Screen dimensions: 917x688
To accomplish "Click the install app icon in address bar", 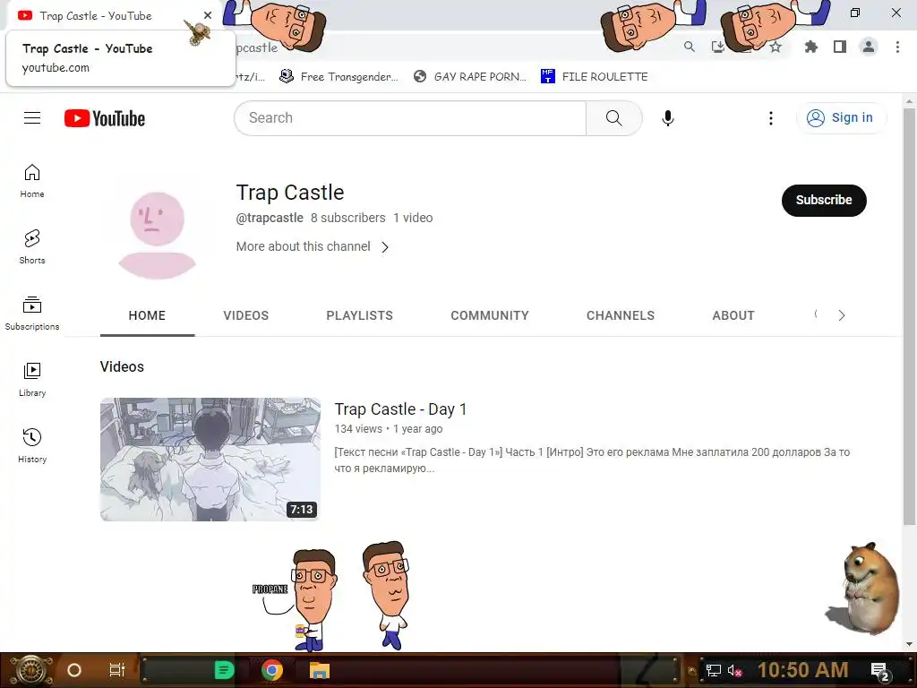I will point(718,47).
